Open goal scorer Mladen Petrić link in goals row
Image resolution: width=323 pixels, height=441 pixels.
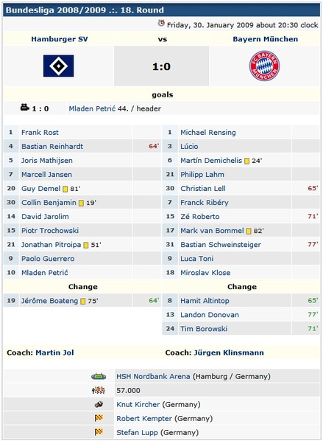(x=92, y=109)
